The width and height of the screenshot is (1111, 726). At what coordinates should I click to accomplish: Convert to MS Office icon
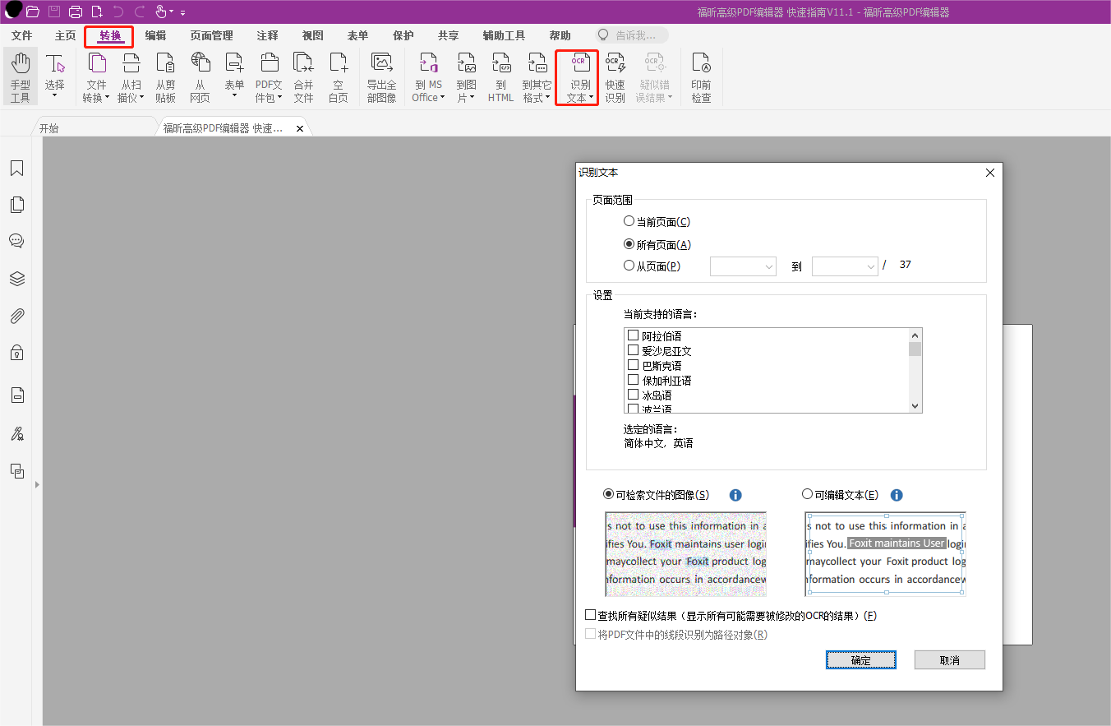pos(428,63)
